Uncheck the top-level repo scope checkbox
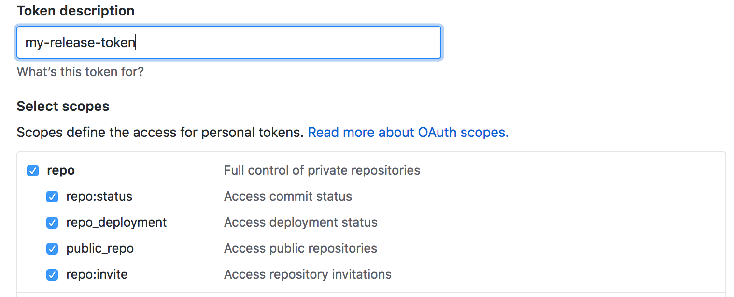Screen dimensions: 734x297 pyautogui.click(x=33, y=171)
